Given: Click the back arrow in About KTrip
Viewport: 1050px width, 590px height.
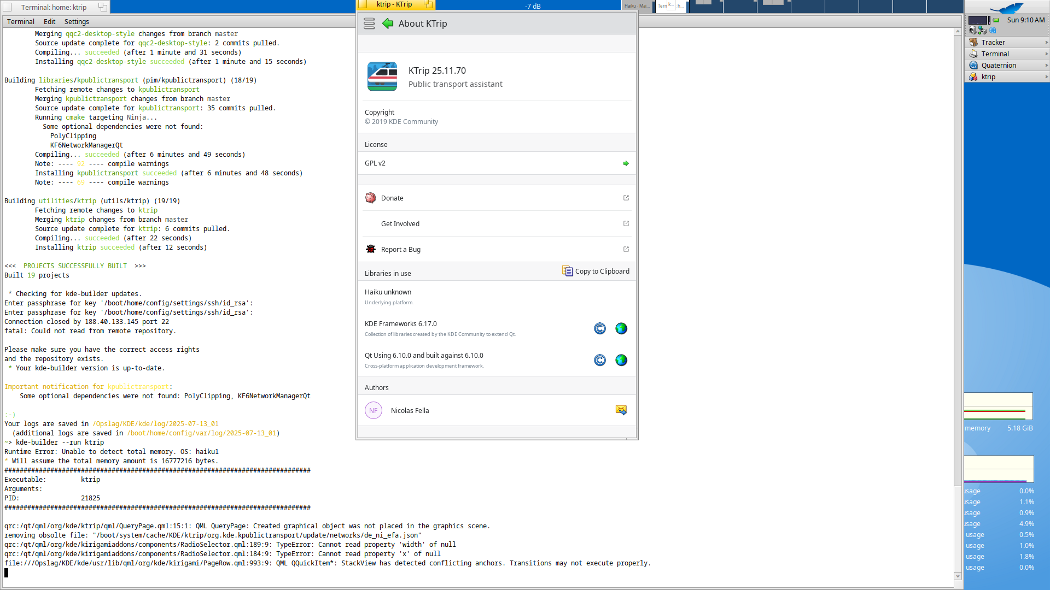Looking at the screenshot, I should tap(388, 23).
